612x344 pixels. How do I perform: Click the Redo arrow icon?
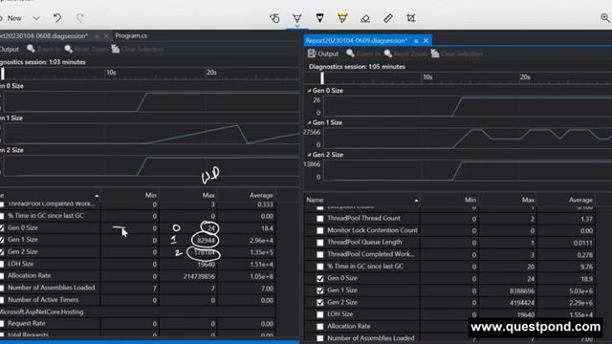point(80,18)
